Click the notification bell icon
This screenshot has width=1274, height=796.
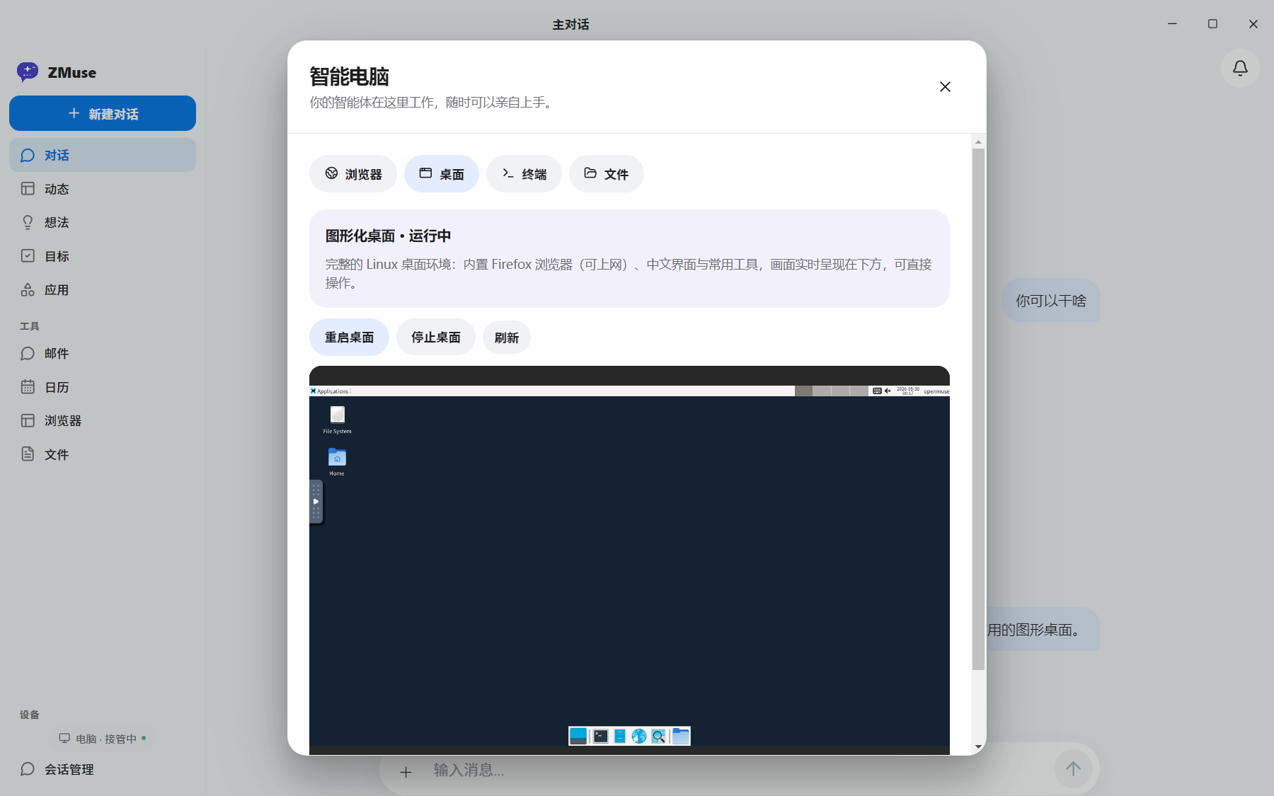tap(1240, 69)
